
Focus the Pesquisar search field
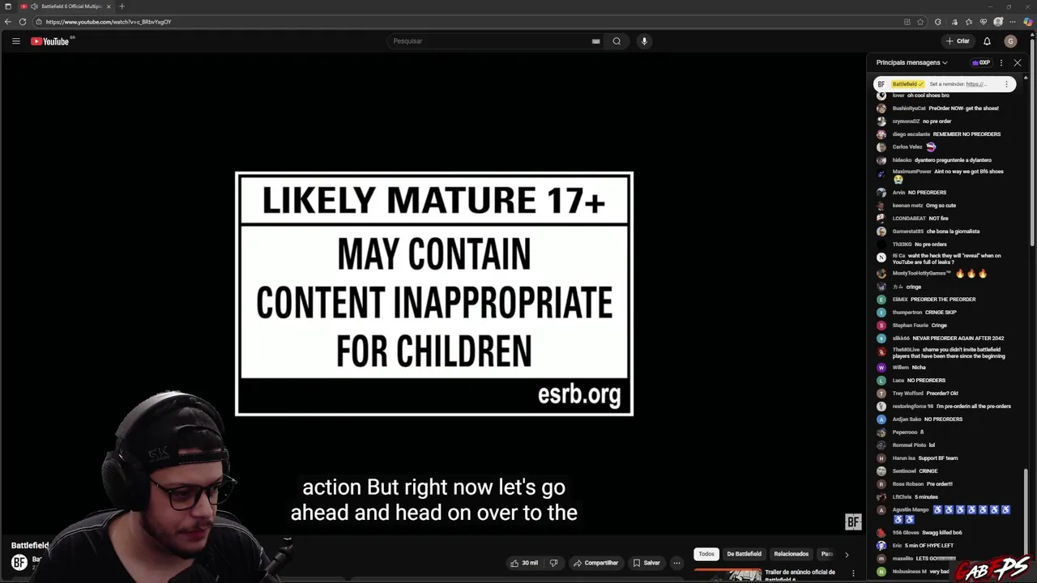[490, 41]
